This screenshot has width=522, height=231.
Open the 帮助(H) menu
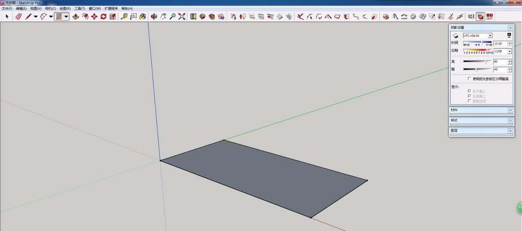(127, 8)
